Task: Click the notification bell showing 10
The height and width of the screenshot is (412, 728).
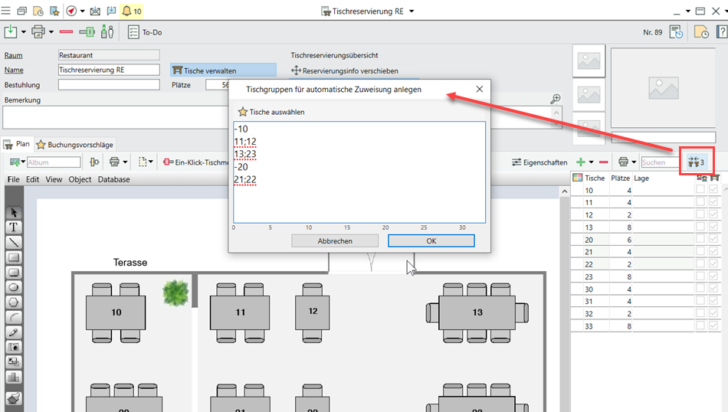Action: (x=130, y=11)
